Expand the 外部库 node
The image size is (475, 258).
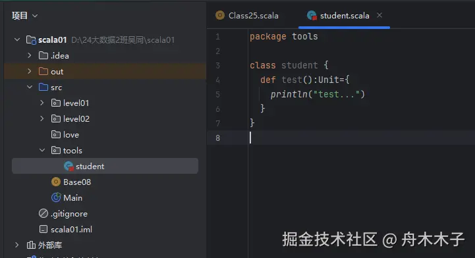point(17,245)
